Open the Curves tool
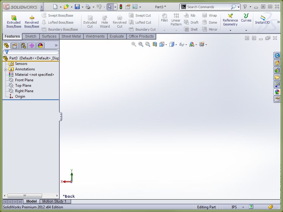283x212 pixels. click(x=246, y=18)
